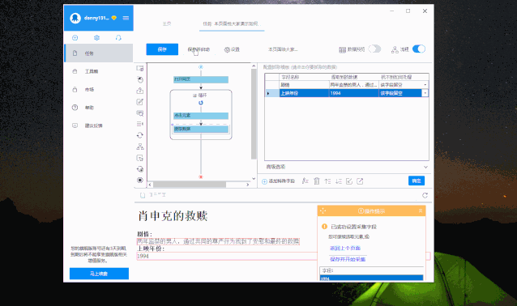The height and width of the screenshot is (306, 517).
Task: Select the end loop step tool
Action: pos(140,169)
